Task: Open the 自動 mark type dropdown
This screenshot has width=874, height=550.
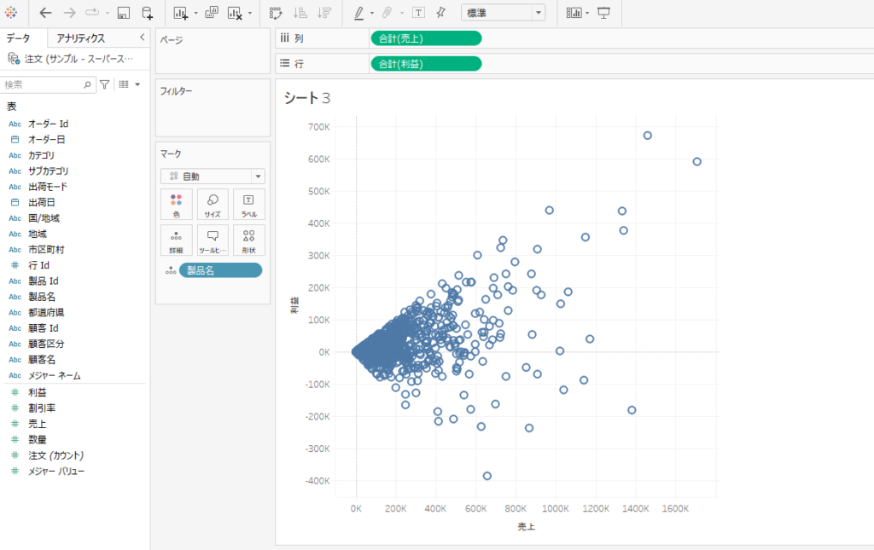Action: point(212,176)
